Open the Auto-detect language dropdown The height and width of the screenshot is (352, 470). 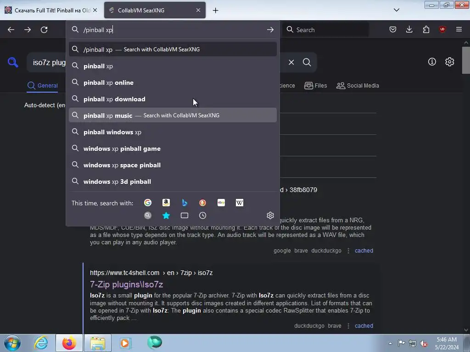pyautogui.click(x=45, y=105)
